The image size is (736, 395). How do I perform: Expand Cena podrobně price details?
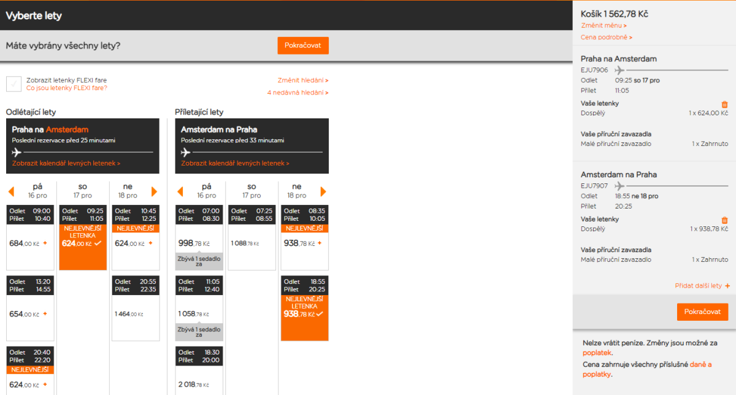pos(606,37)
